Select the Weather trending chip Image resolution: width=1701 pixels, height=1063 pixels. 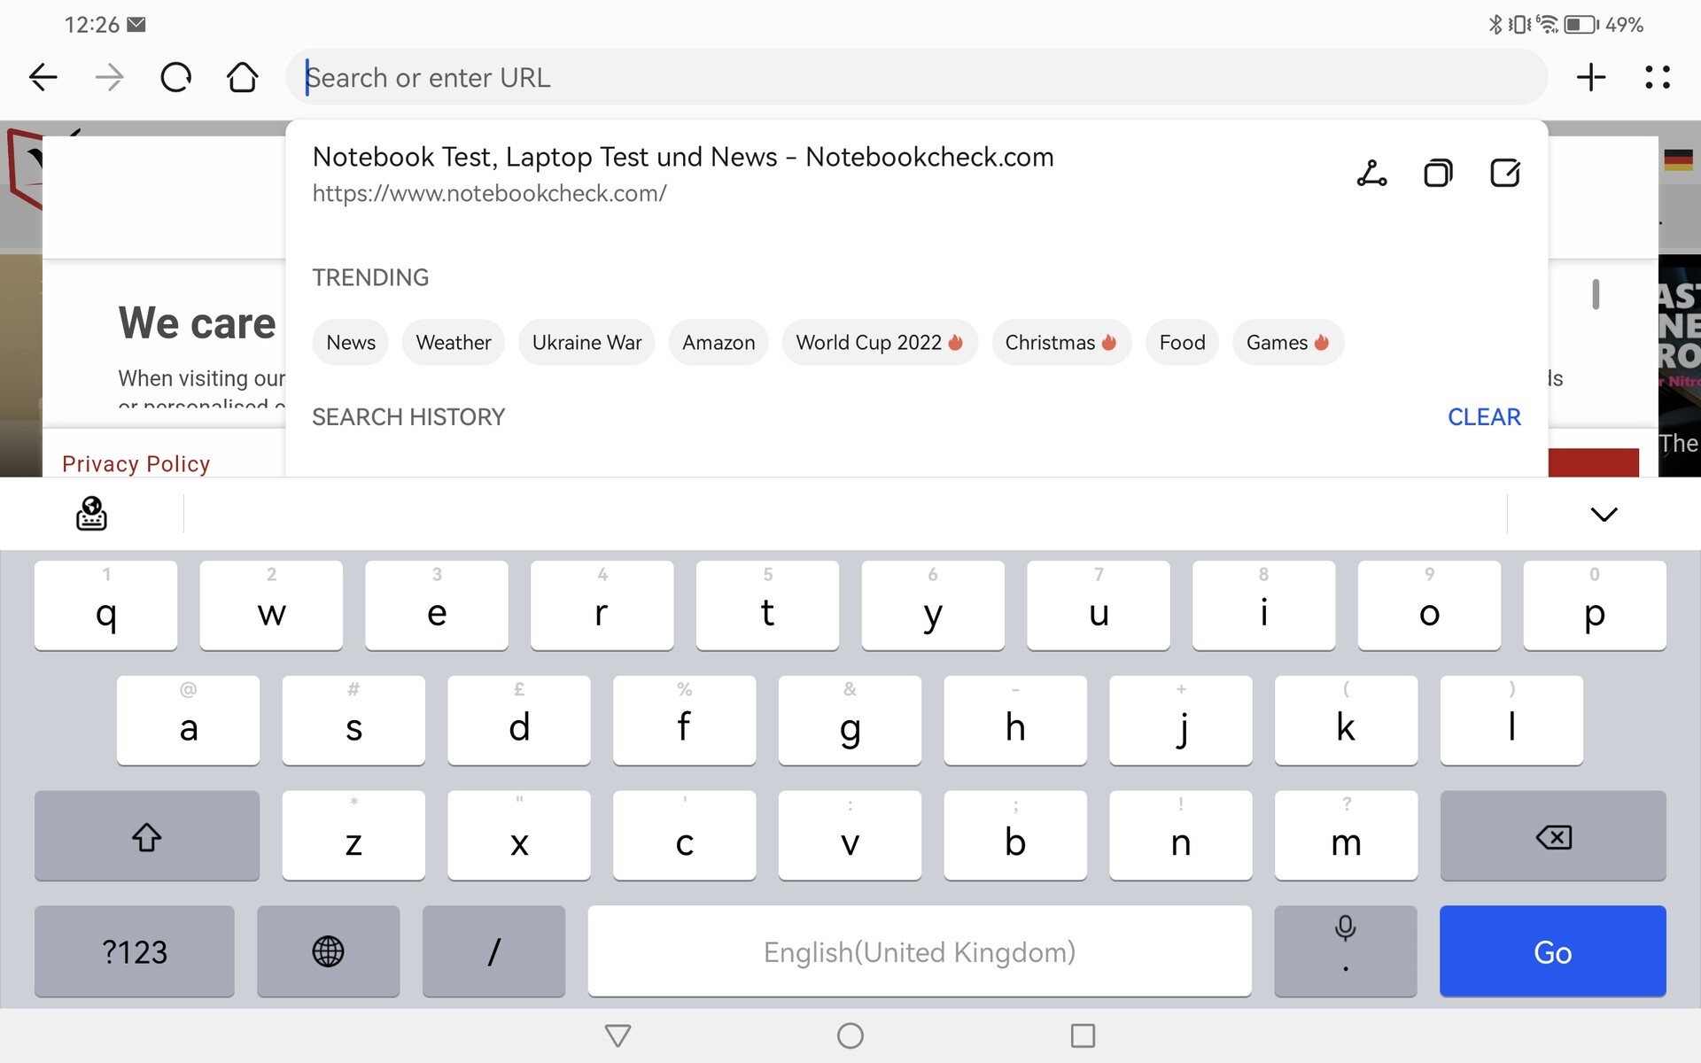(453, 343)
